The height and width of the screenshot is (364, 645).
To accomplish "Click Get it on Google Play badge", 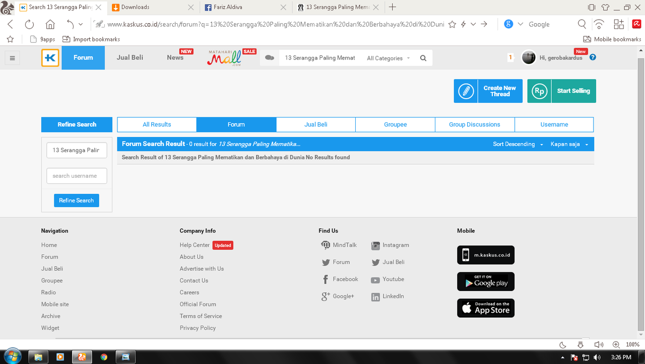I will pos(486,282).
